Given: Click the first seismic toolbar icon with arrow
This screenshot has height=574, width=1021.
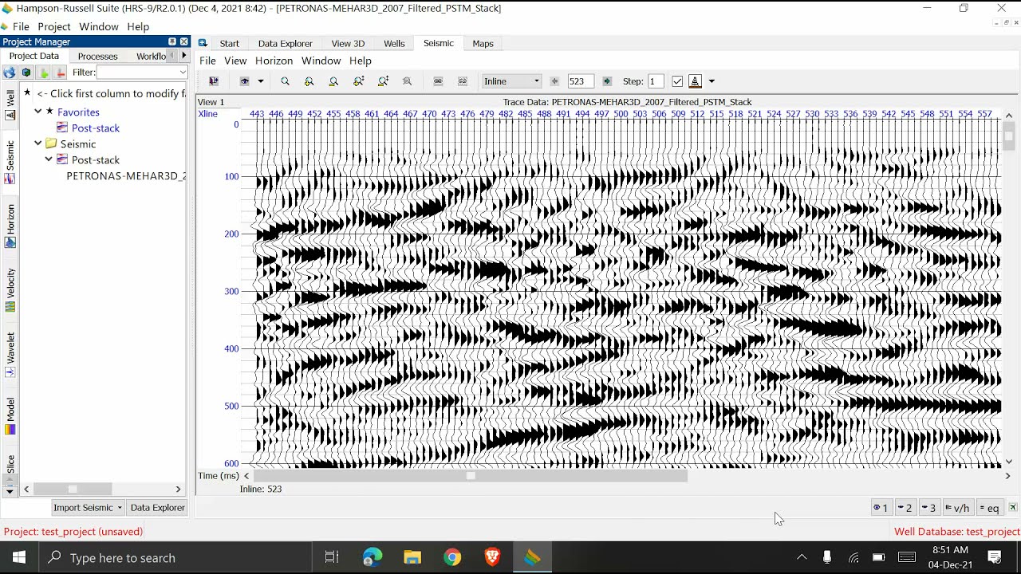Looking at the screenshot, I should (x=214, y=81).
